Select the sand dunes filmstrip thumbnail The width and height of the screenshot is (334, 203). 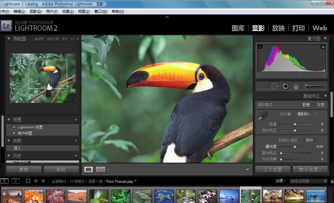click(x=77, y=196)
